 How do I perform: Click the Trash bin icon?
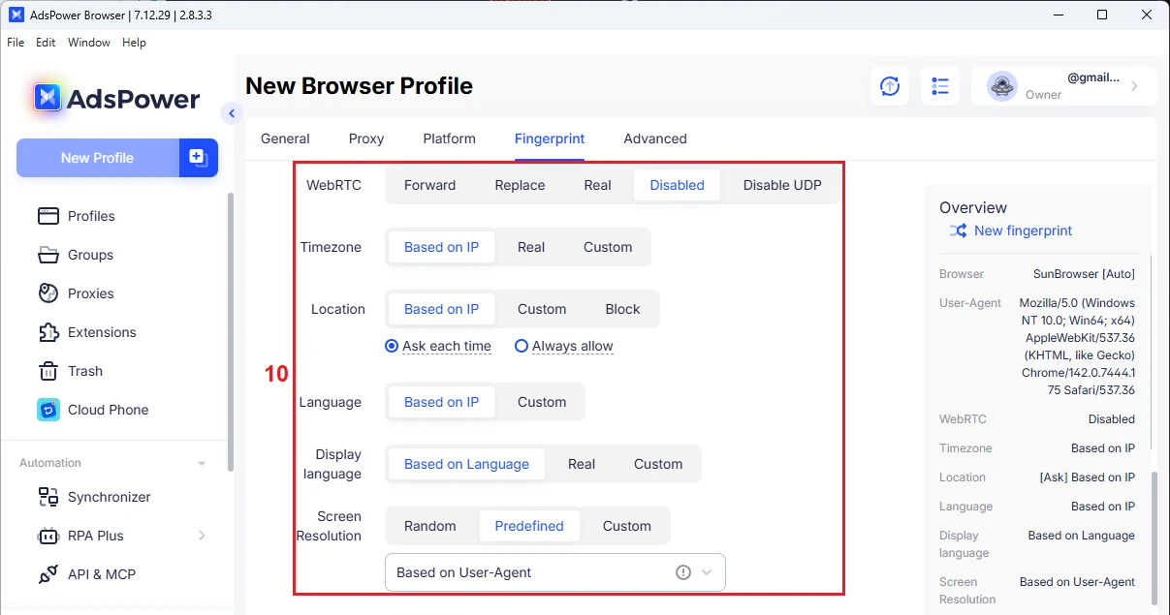(x=48, y=371)
